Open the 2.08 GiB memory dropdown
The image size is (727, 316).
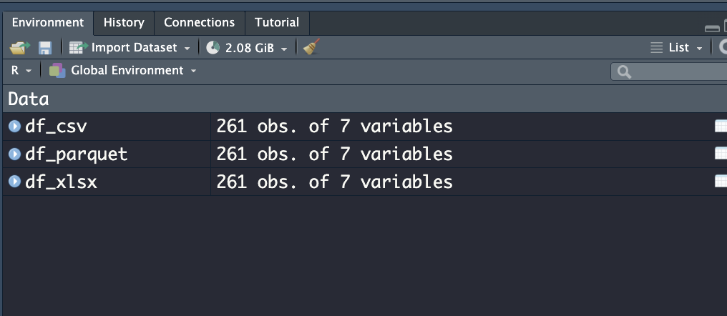[255, 48]
